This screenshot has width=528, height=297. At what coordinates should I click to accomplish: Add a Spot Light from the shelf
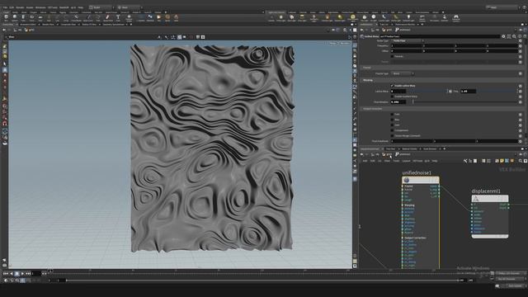pos(291,18)
